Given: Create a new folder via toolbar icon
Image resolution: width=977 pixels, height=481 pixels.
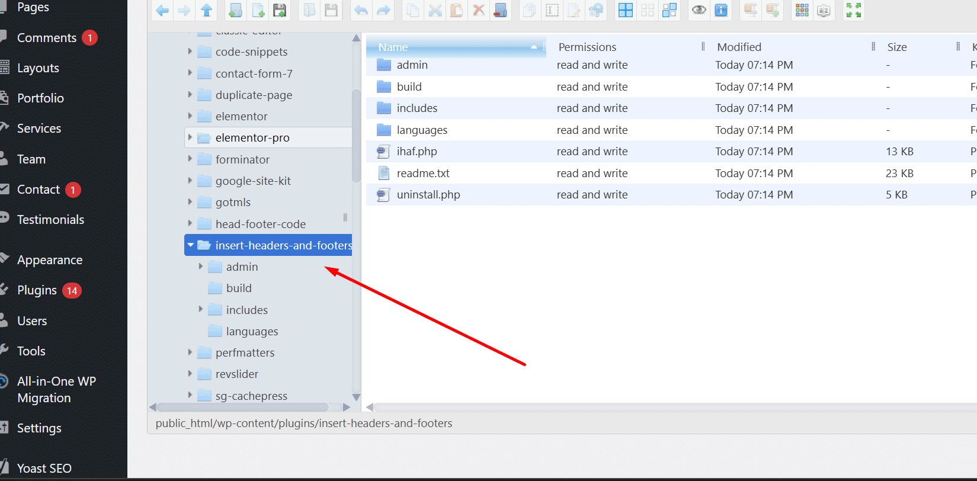Looking at the screenshot, I should coord(236,10).
